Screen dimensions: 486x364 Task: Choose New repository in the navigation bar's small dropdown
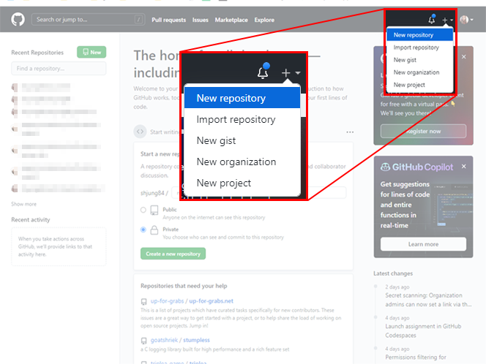point(419,35)
